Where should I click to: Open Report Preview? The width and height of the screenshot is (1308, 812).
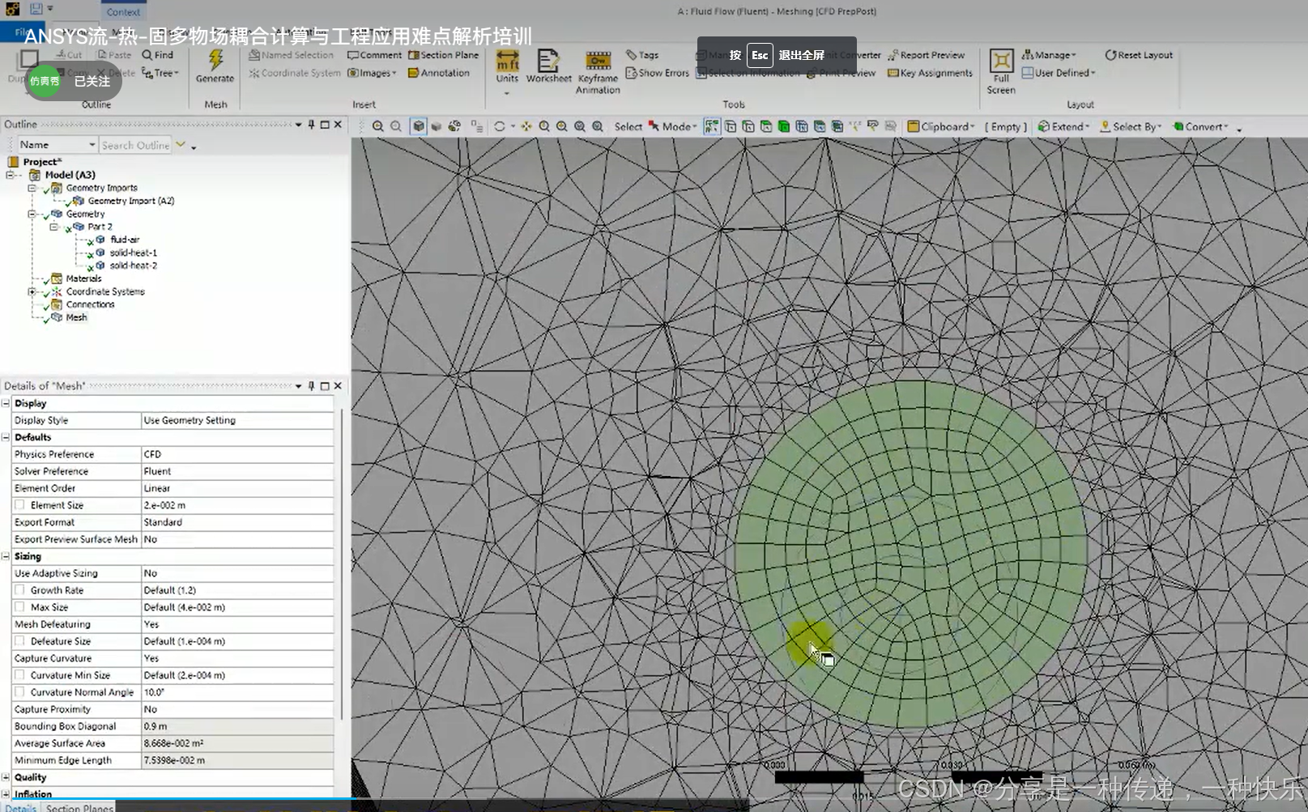[926, 55]
